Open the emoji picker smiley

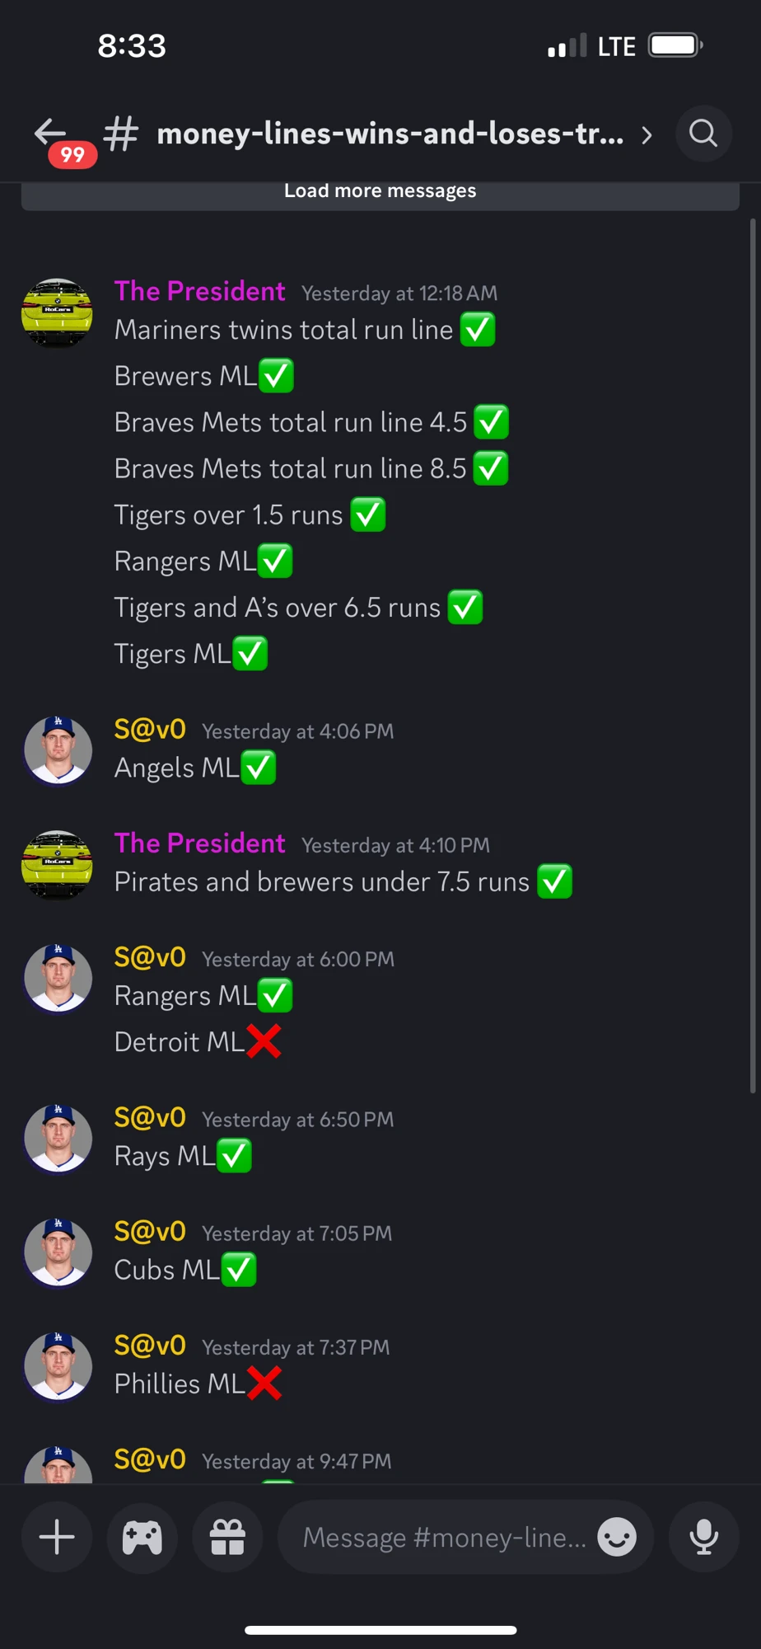617,1537
